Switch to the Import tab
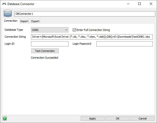Viewport: 157px width, 123px height. 24,21
